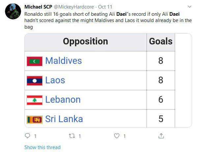197x152 pixels.
Task: Visit the @MickeyHardcore handle
Action: tap(74, 7)
